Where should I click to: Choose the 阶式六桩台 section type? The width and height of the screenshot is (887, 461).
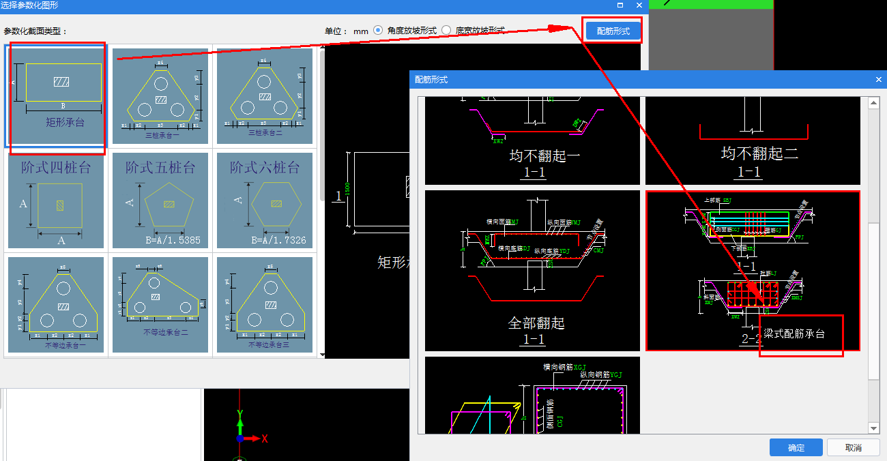point(265,200)
